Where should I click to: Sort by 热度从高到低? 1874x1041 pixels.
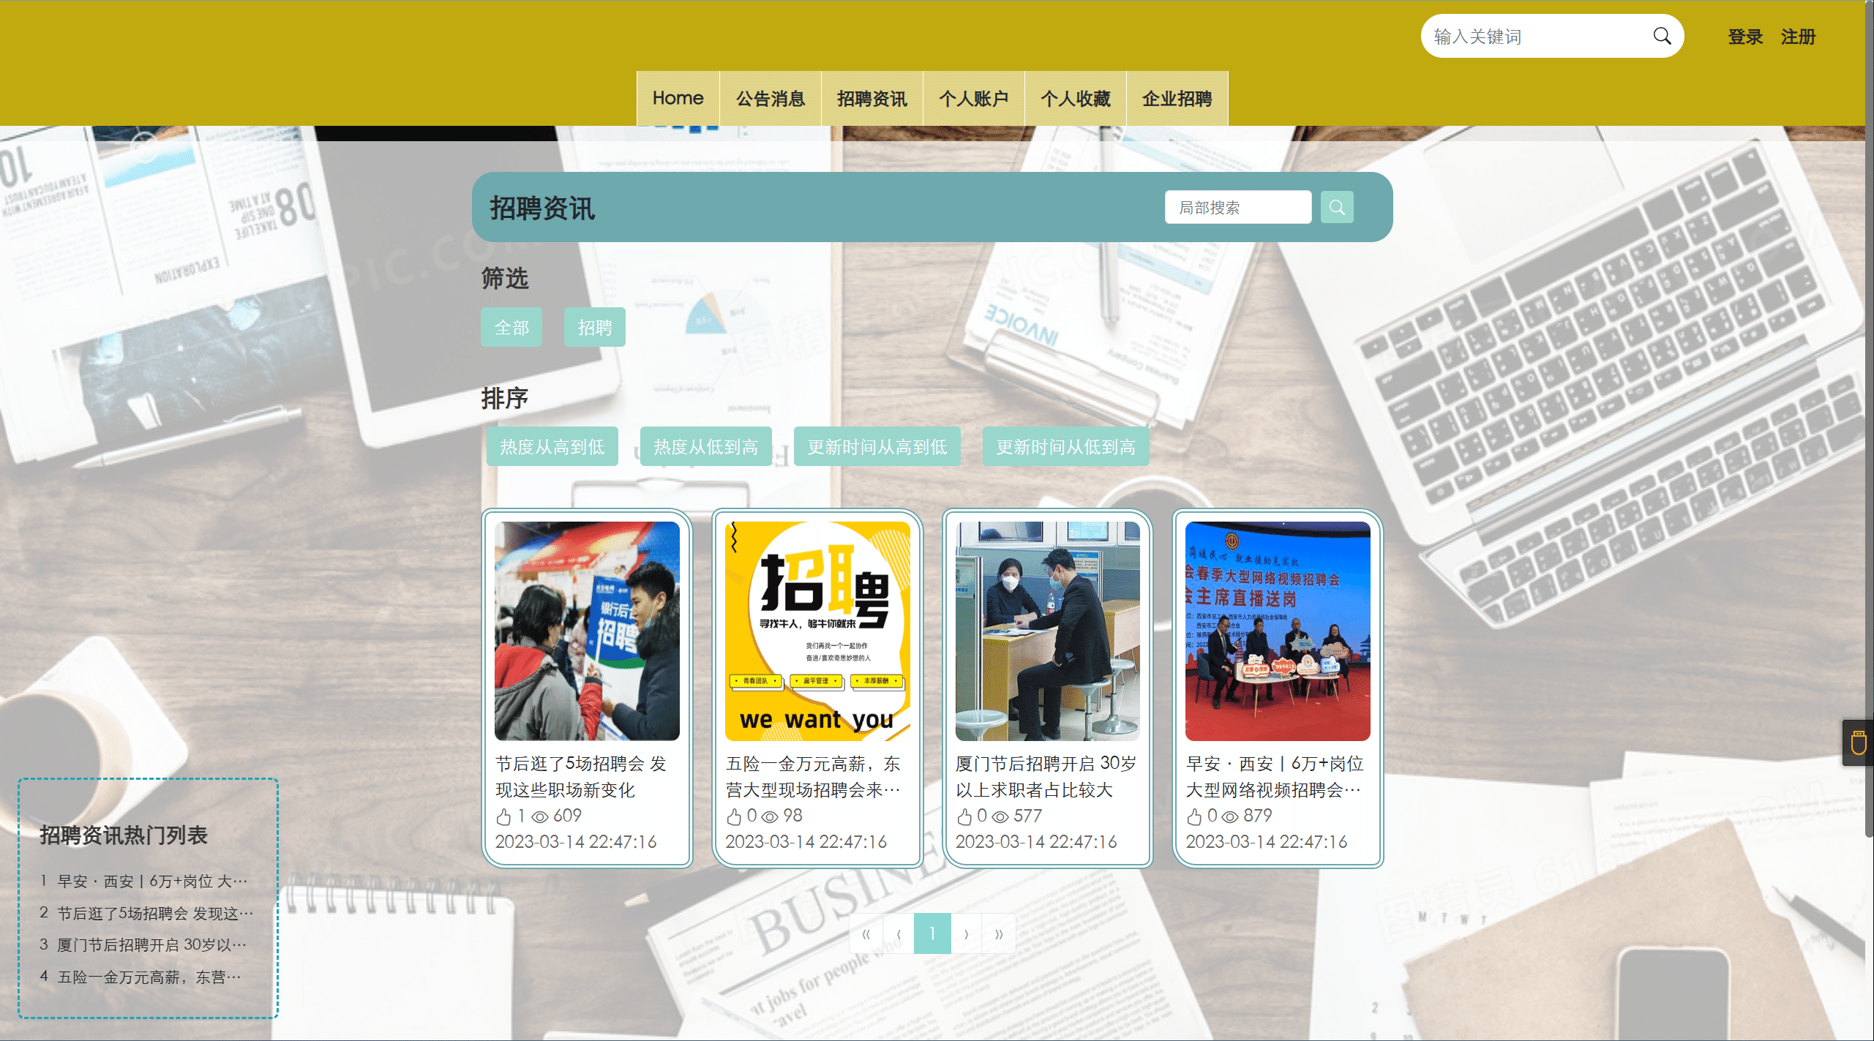click(x=552, y=447)
